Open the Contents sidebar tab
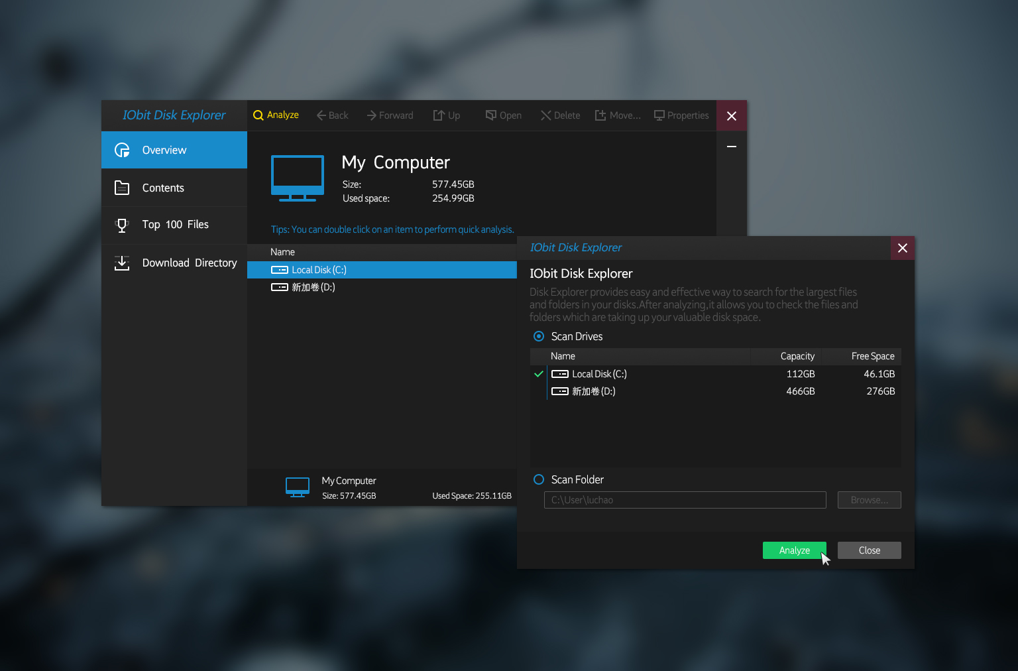1018x671 pixels. click(x=174, y=188)
